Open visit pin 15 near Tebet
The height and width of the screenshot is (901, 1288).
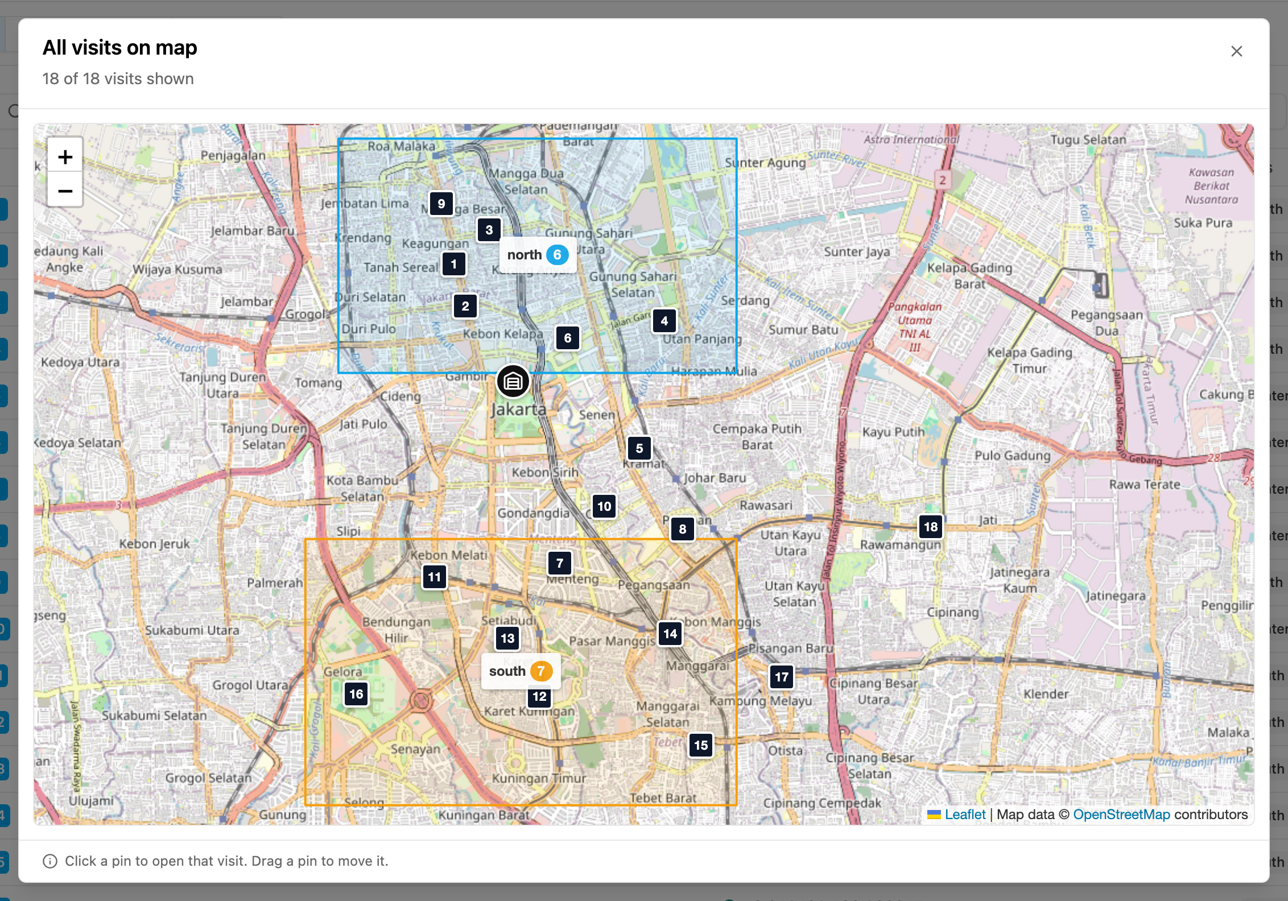point(701,745)
